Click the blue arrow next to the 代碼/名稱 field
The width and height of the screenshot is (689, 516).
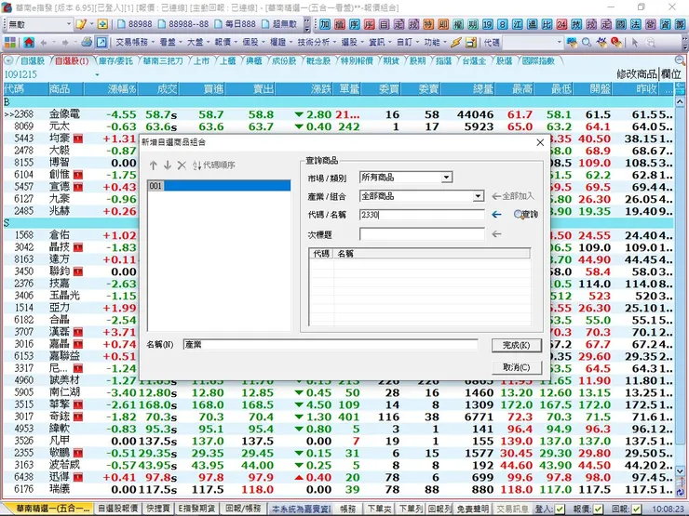[496, 215]
